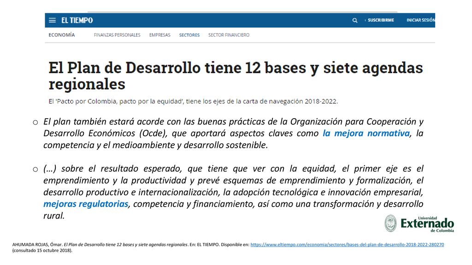The image size is (472, 265).
Task: Select the FINANZAS PERSONALES tab
Action: (117, 35)
